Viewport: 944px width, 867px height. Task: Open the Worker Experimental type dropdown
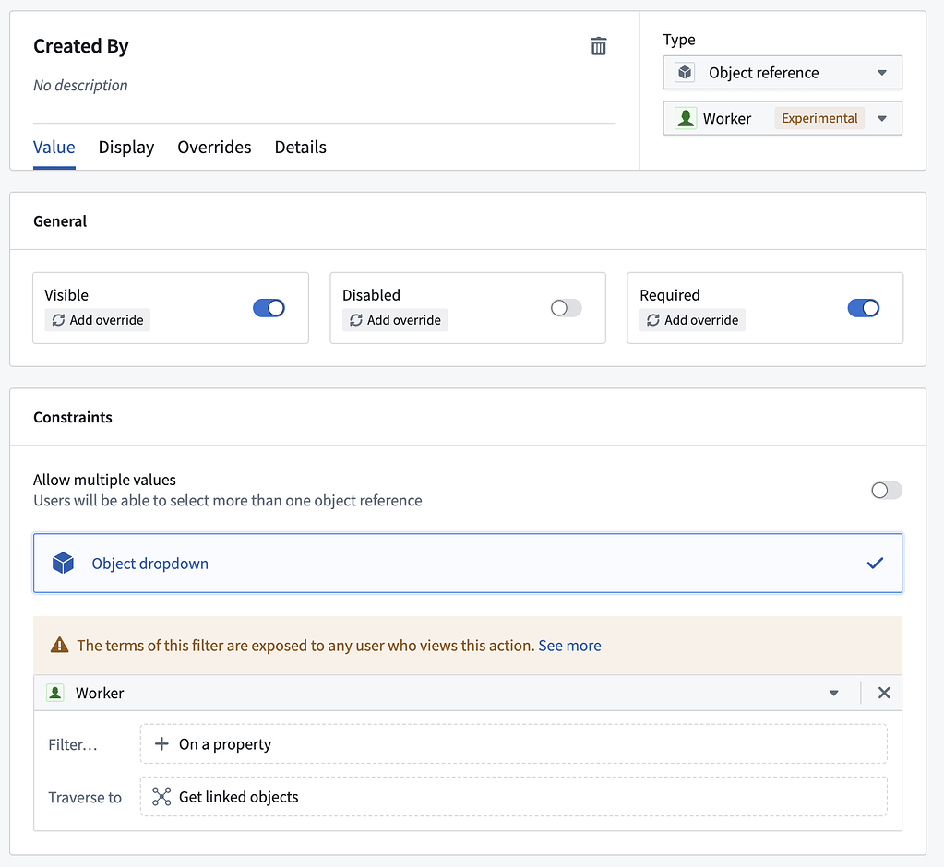[x=883, y=118]
